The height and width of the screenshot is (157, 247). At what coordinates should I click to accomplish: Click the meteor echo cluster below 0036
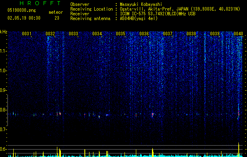click(152, 115)
